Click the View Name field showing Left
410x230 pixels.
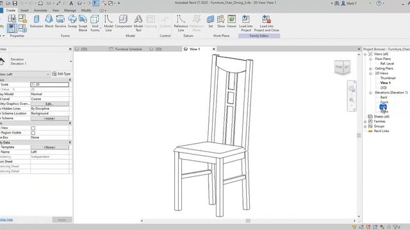tap(50, 152)
